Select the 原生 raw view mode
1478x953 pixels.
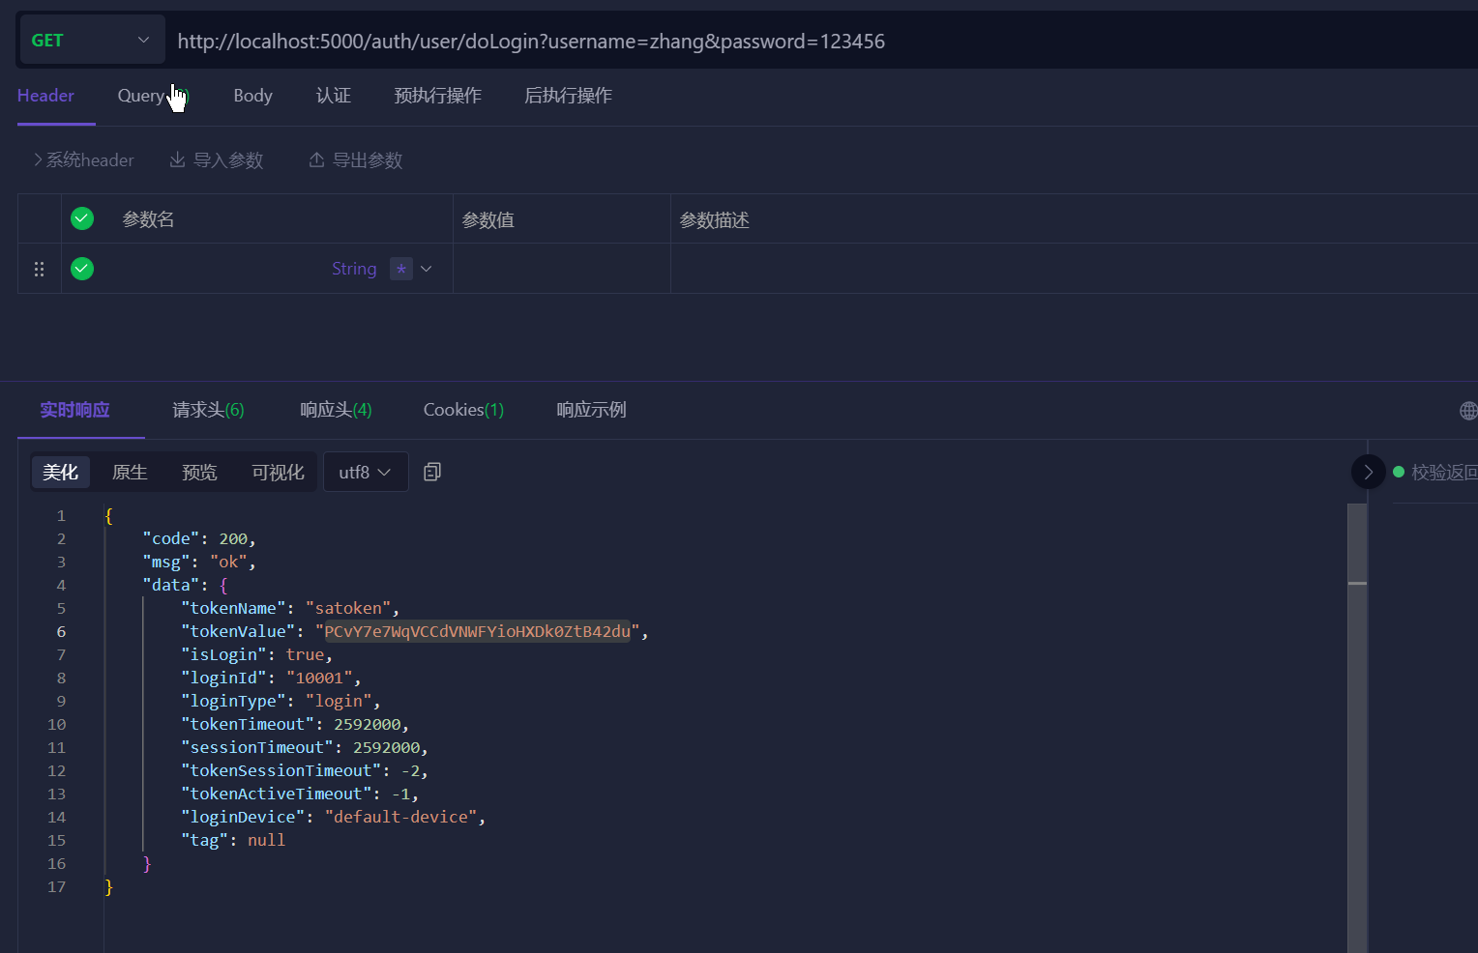[x=130, y=472]
